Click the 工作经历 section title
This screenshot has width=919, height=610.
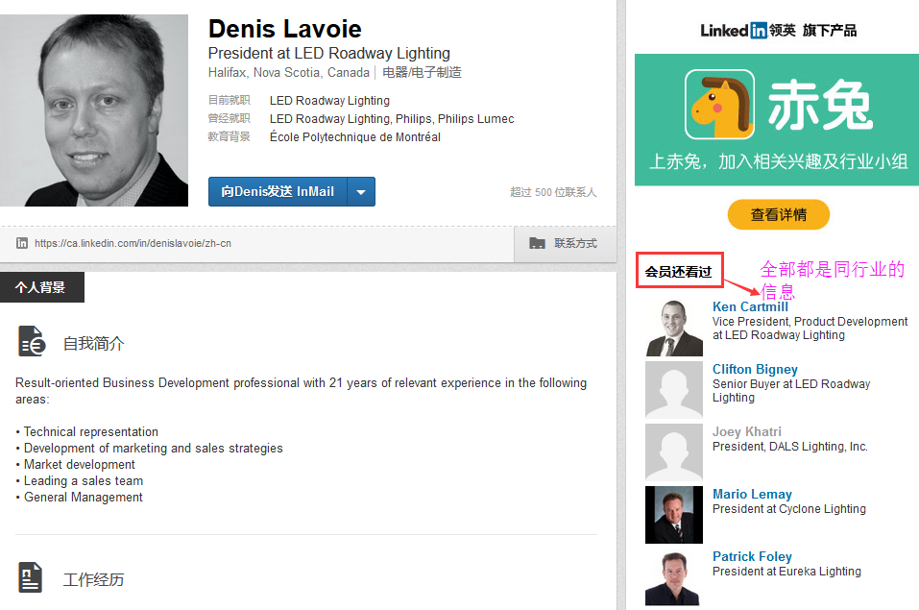coord(94,579)
